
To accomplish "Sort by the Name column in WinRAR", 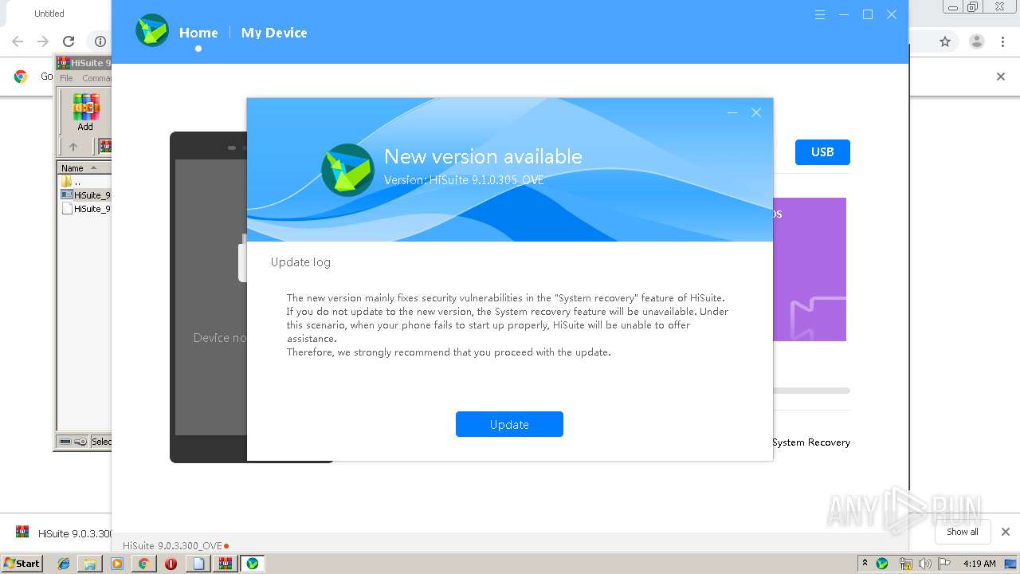I will click(x=84, y=168).
